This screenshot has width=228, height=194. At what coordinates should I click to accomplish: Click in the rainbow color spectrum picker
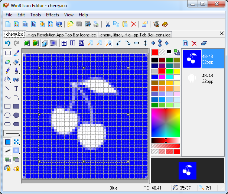pos(166,123)
